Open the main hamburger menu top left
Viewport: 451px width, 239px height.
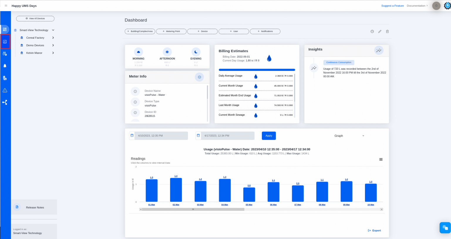point(6,6)
